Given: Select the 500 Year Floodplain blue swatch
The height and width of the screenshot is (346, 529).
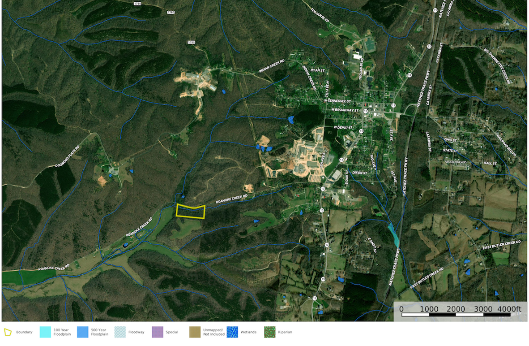Looking at the screenshot, I should [x=83, y=332].
